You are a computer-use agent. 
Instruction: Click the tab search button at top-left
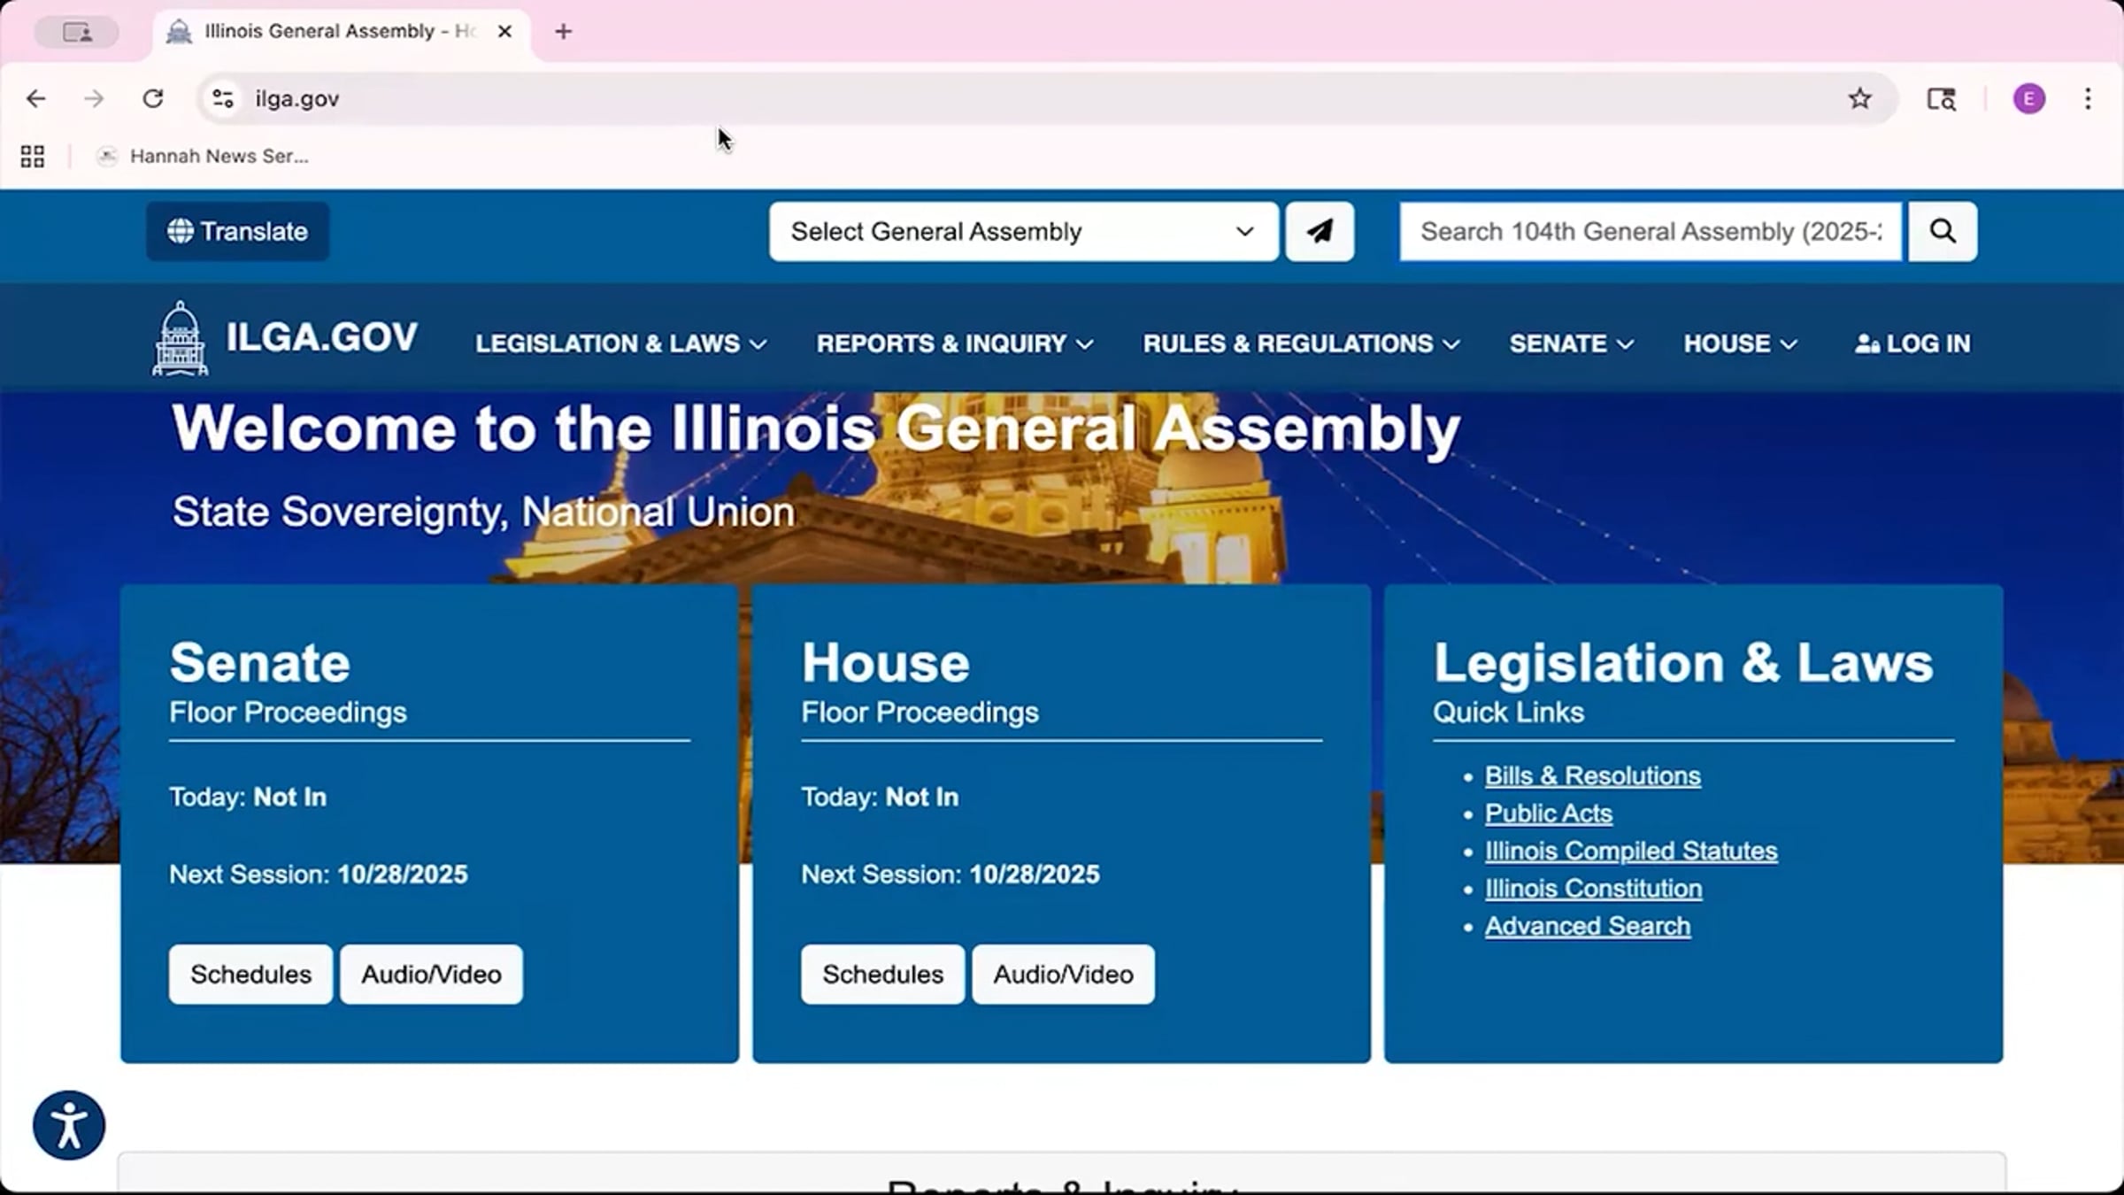[x=77, y=33]
